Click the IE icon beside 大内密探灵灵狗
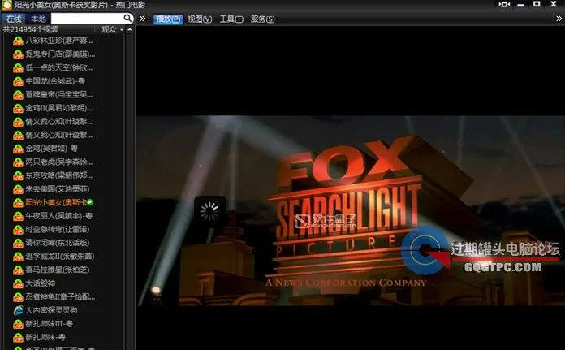565x350 pixels. [x=18, y=310]
